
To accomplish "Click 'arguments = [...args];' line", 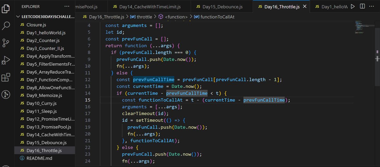I will pos(152,107).
